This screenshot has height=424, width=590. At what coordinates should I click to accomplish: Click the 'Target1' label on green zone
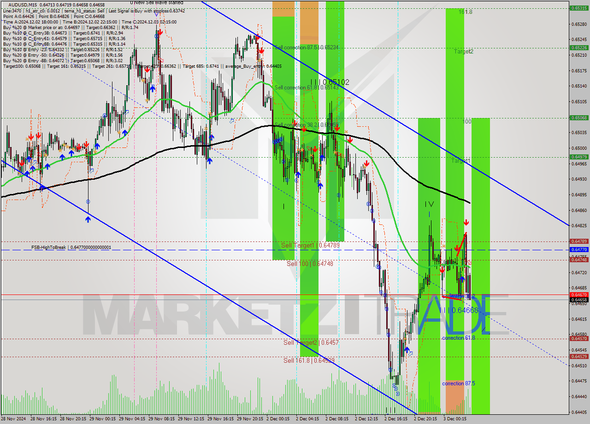[x=460, y=161]
